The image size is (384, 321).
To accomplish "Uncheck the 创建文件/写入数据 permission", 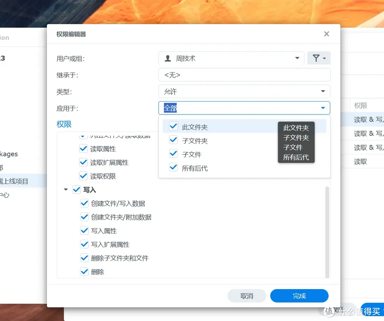I will [x=84, y=203].
